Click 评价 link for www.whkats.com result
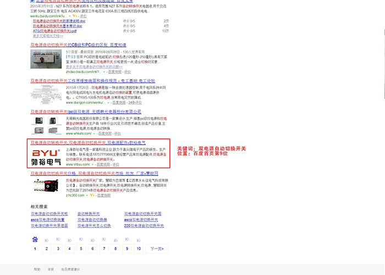385x275 pixels. click(x=117, y=133)
